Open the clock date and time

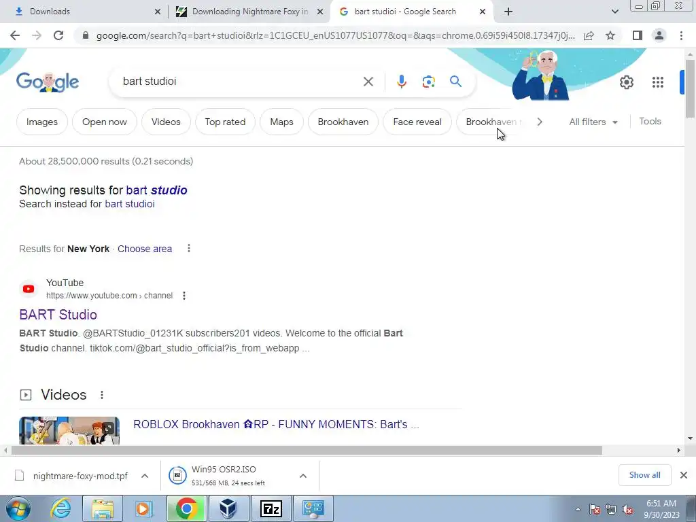661,509
